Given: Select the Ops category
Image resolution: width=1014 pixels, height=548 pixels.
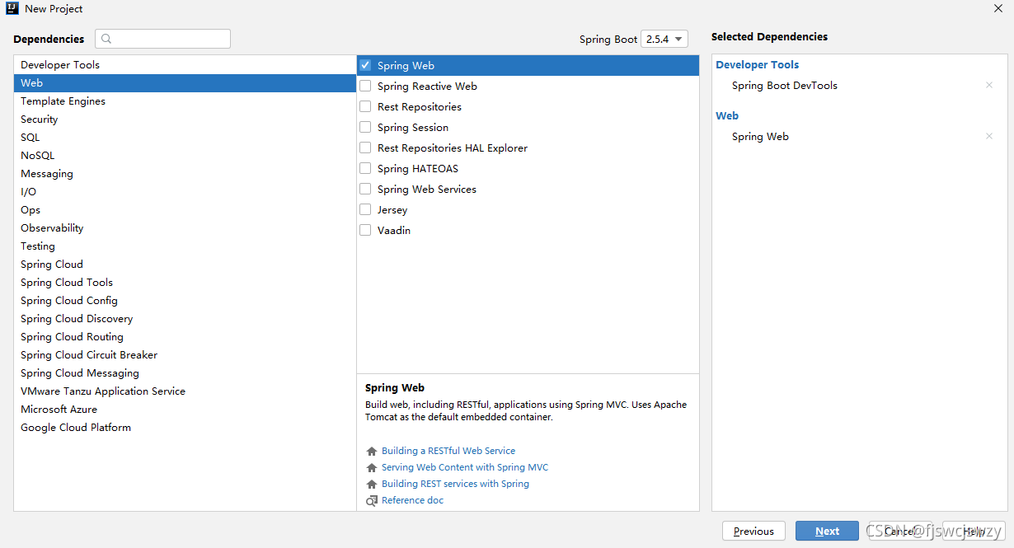Looking at the screenshot, I should pos(185,209).
